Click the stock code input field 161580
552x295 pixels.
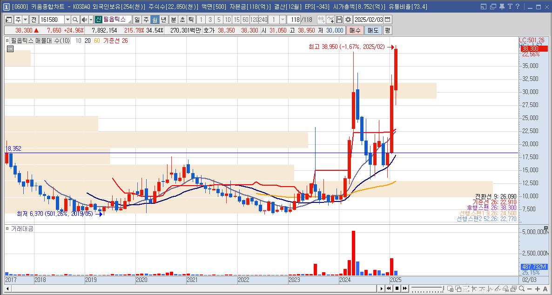coord(51,20)
